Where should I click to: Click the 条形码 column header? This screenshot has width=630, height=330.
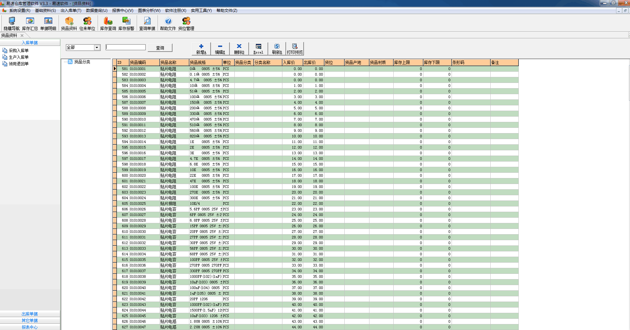[471, 62]
